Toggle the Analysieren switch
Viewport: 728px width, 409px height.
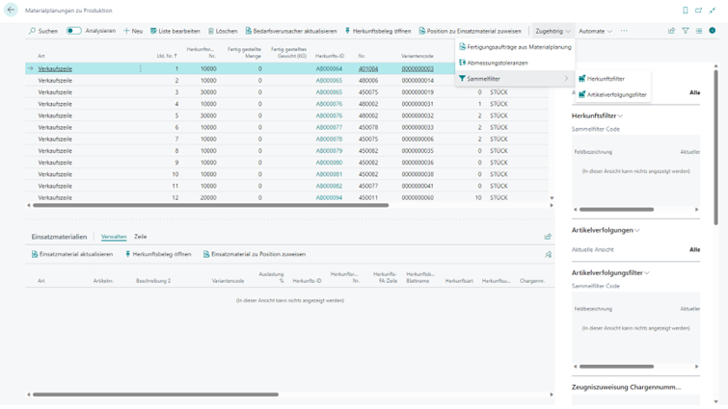(x=73, y=31)
